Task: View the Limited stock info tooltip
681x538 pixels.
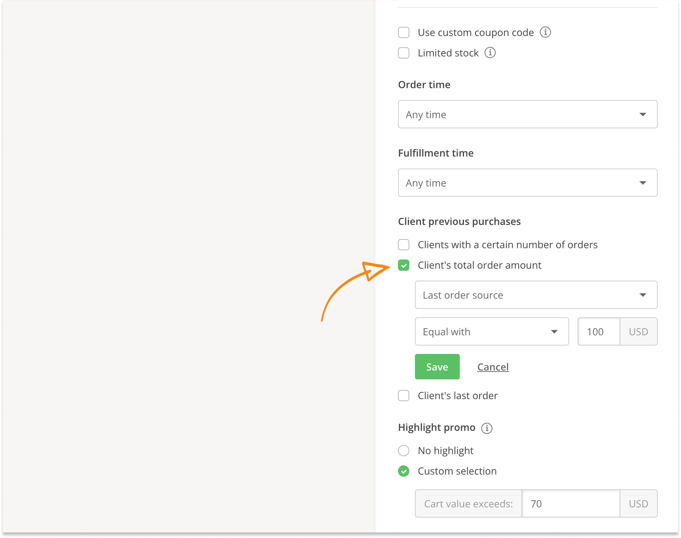Action: point(490,53)
